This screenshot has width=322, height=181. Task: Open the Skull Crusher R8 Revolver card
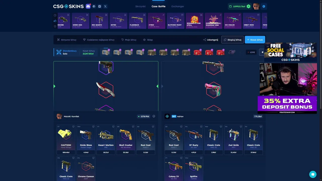pyautogui.click(x=126, y=140)
